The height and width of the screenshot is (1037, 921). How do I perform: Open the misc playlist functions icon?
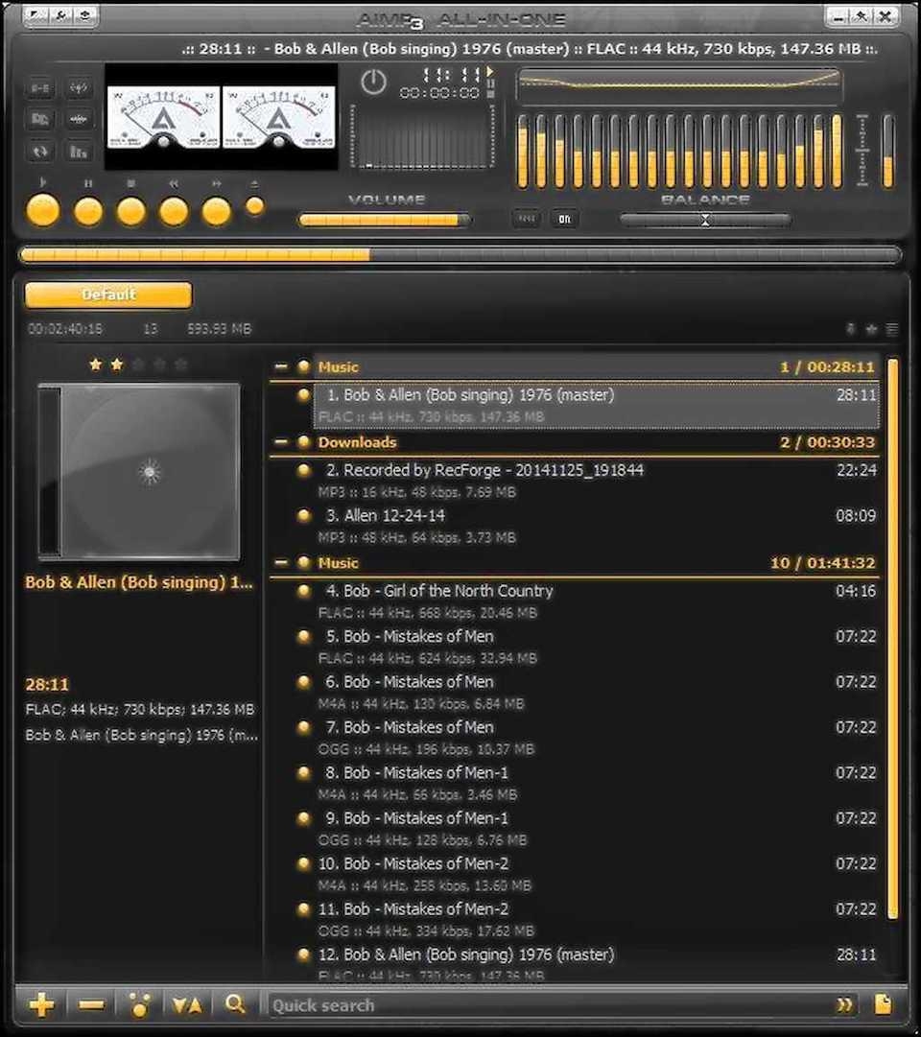point(140,1005)
